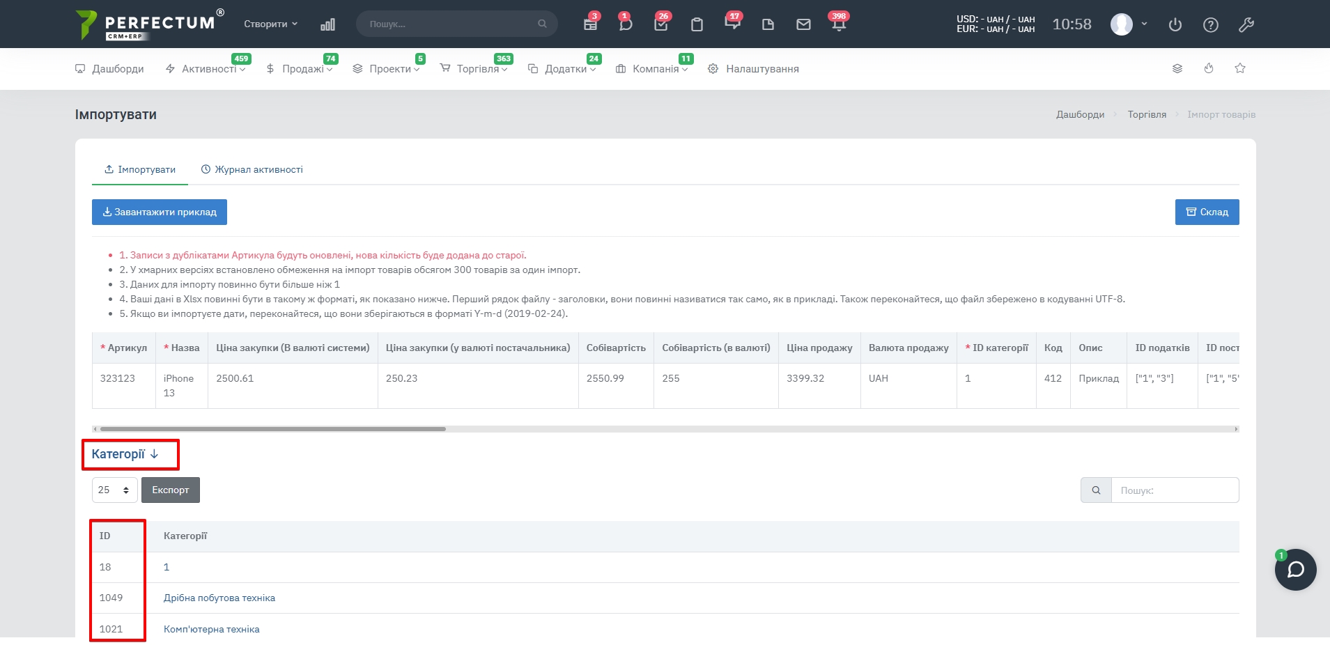Click the favorites star icon
The image size is (1330, 645).
click(x=1240, y=68)
